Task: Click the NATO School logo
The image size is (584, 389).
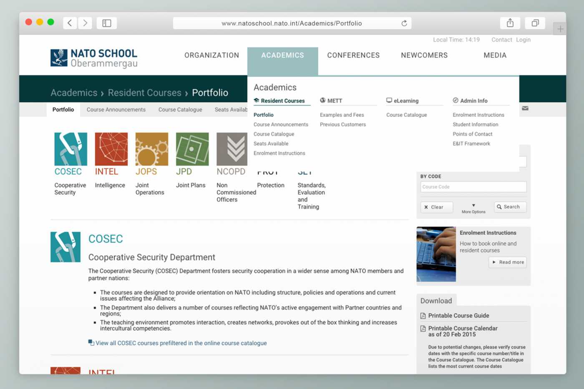Action: click(94, 58)
